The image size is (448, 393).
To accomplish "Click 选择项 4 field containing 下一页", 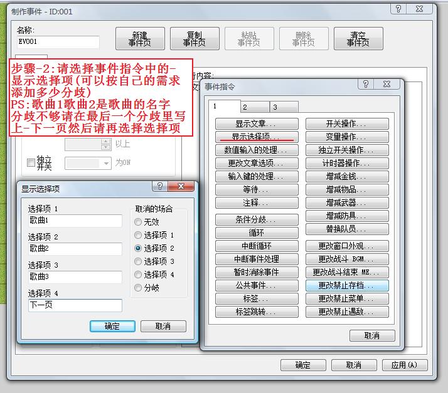I will click(x=75, y=305).
